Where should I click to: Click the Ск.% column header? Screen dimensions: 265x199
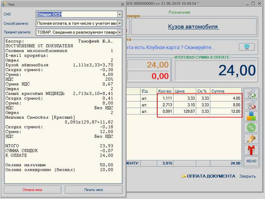[203, 91]
